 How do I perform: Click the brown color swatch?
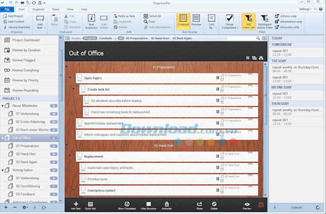[x=261, y=205]
